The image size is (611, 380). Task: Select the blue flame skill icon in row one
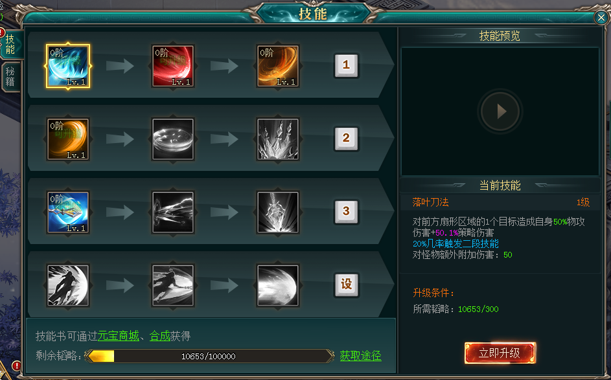click(68, 66)
